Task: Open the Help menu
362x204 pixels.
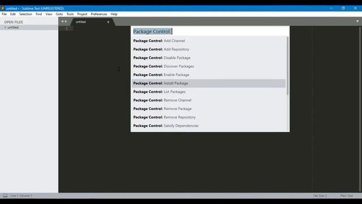Action: (114, 14)
